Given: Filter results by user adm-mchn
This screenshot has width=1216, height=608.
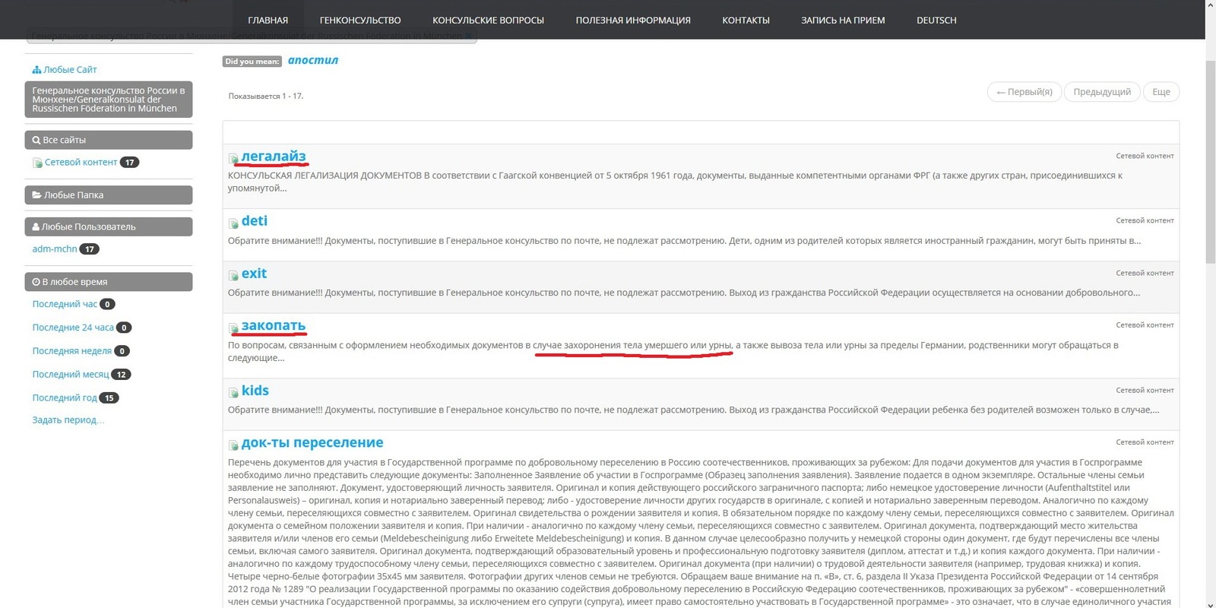Looking at the screenshot, I should click(55, 249).
